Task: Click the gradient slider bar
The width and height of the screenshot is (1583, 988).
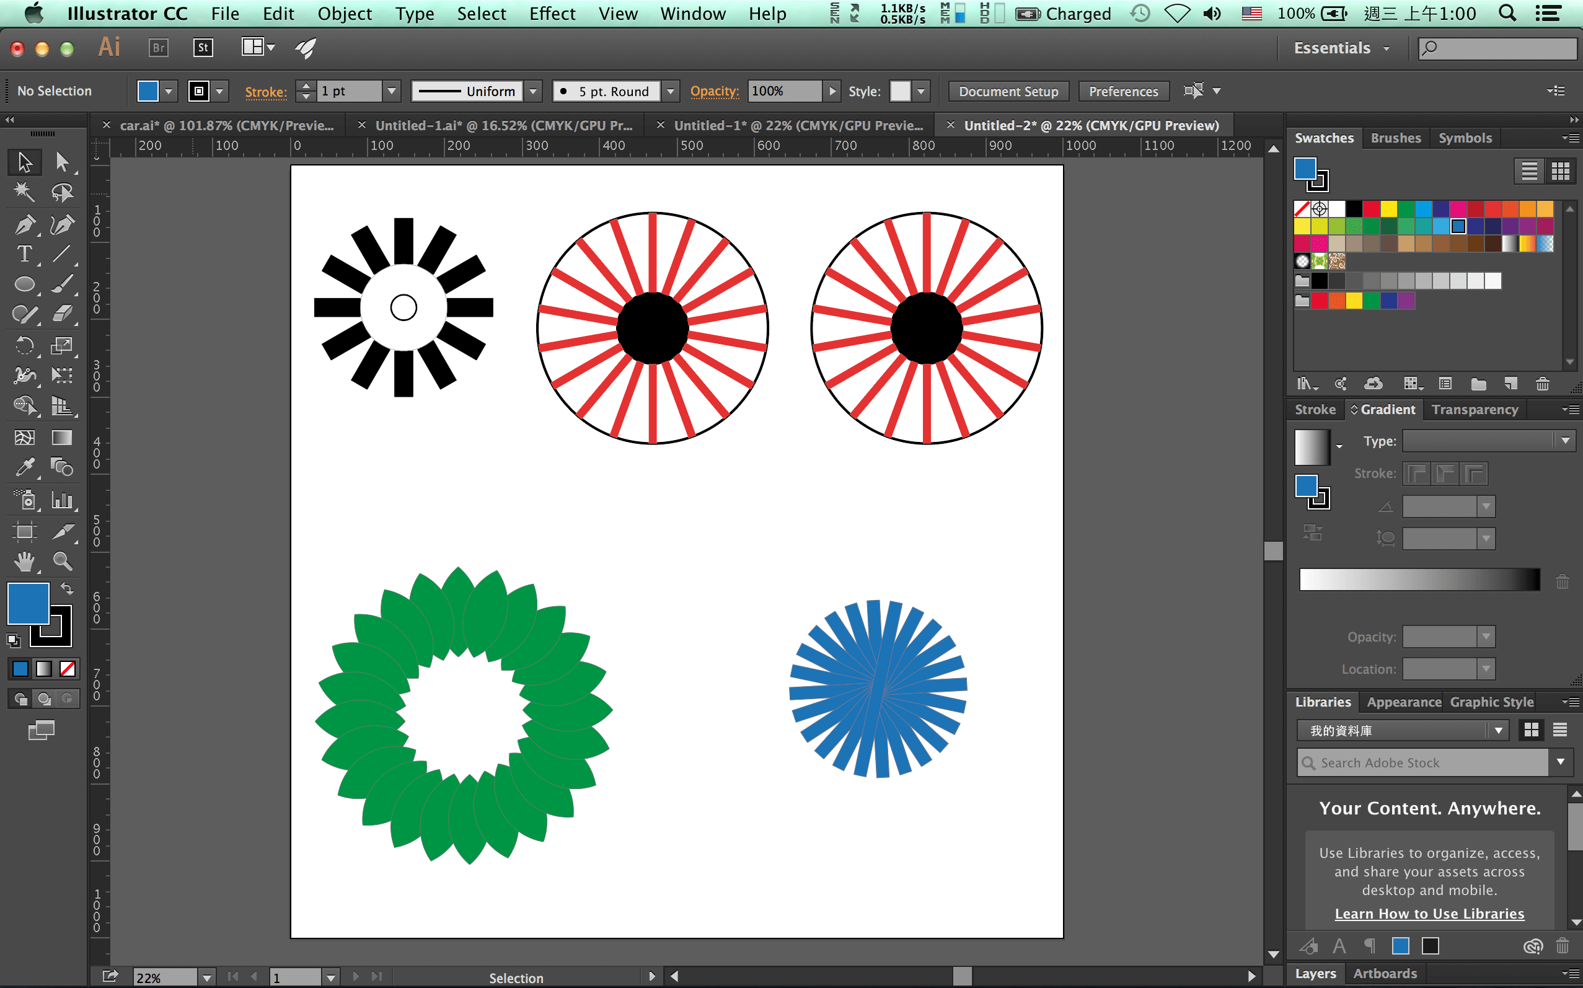Action: 1419,580
